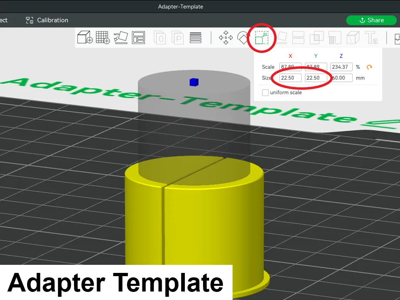Screen dimensions: 400x300
Task: Select the Auto orient tool
Action: click(121, 38)
